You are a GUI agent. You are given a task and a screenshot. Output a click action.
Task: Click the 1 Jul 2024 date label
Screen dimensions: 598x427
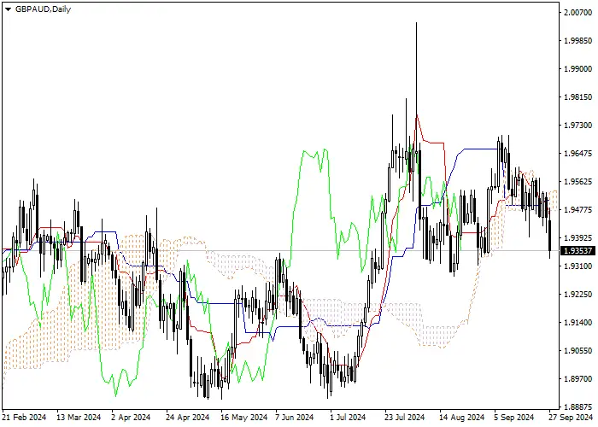coord(348,418)
